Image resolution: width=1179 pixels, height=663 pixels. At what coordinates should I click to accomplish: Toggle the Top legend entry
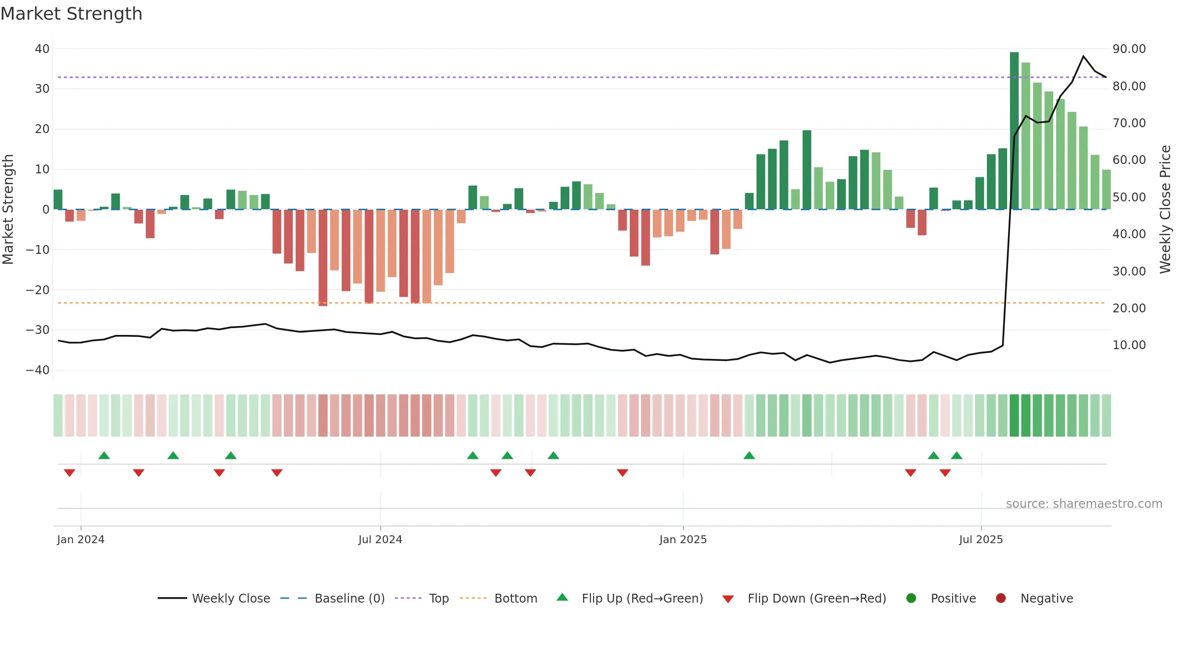click(x=422, y=598)
